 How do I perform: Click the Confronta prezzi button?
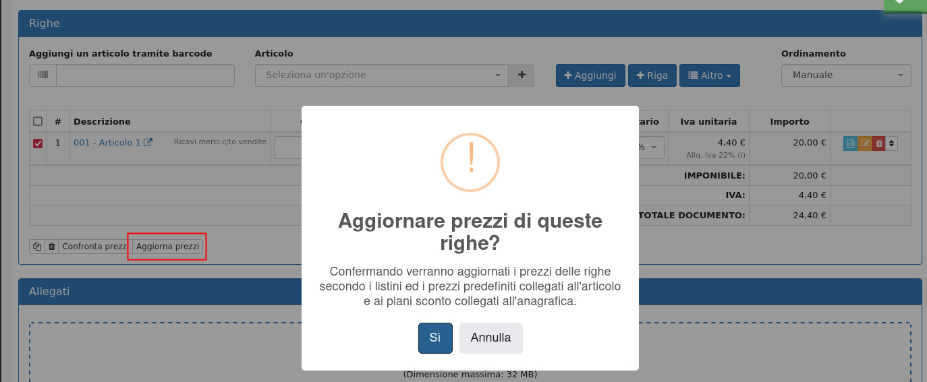[94, 247]
